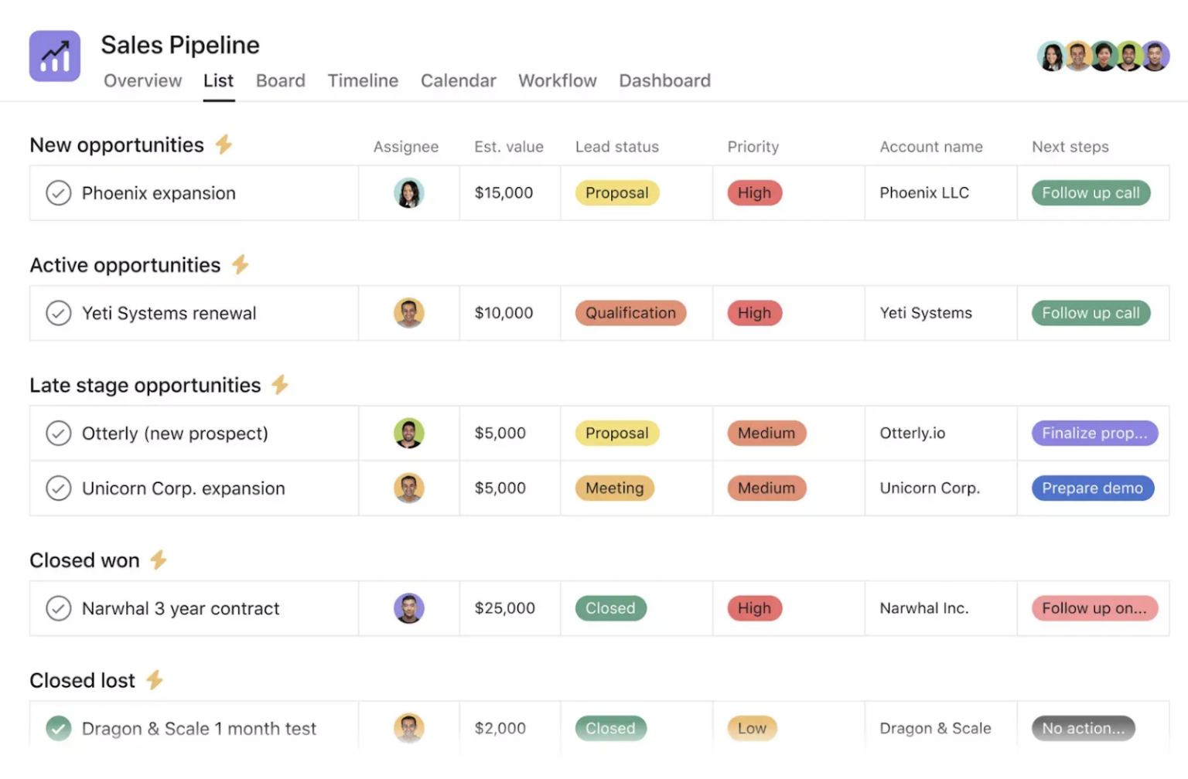Viewport: 1188px width, 779px height.
Task: Open the Dashboard view
Action: (x=664, y=80)
